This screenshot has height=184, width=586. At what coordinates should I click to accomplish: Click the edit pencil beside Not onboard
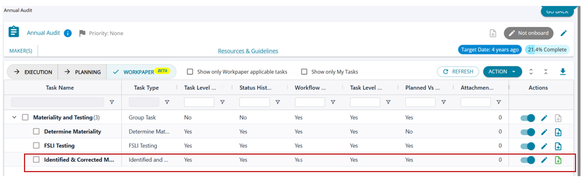coord(564,33)
